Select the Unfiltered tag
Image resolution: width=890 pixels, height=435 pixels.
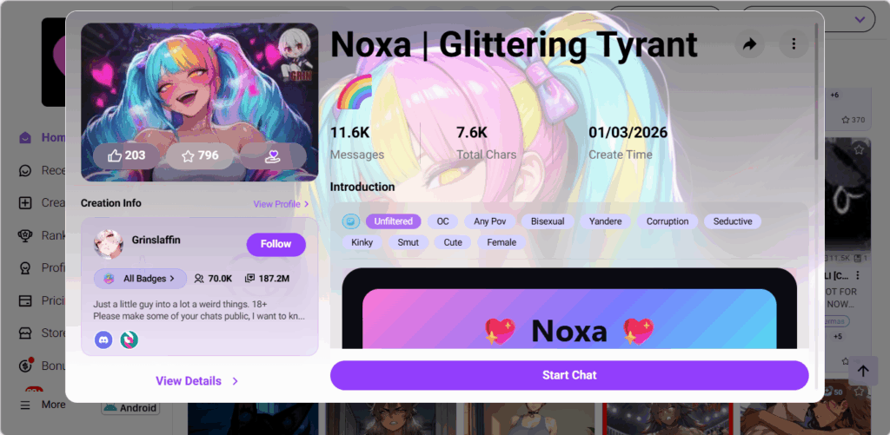(393, 221)
